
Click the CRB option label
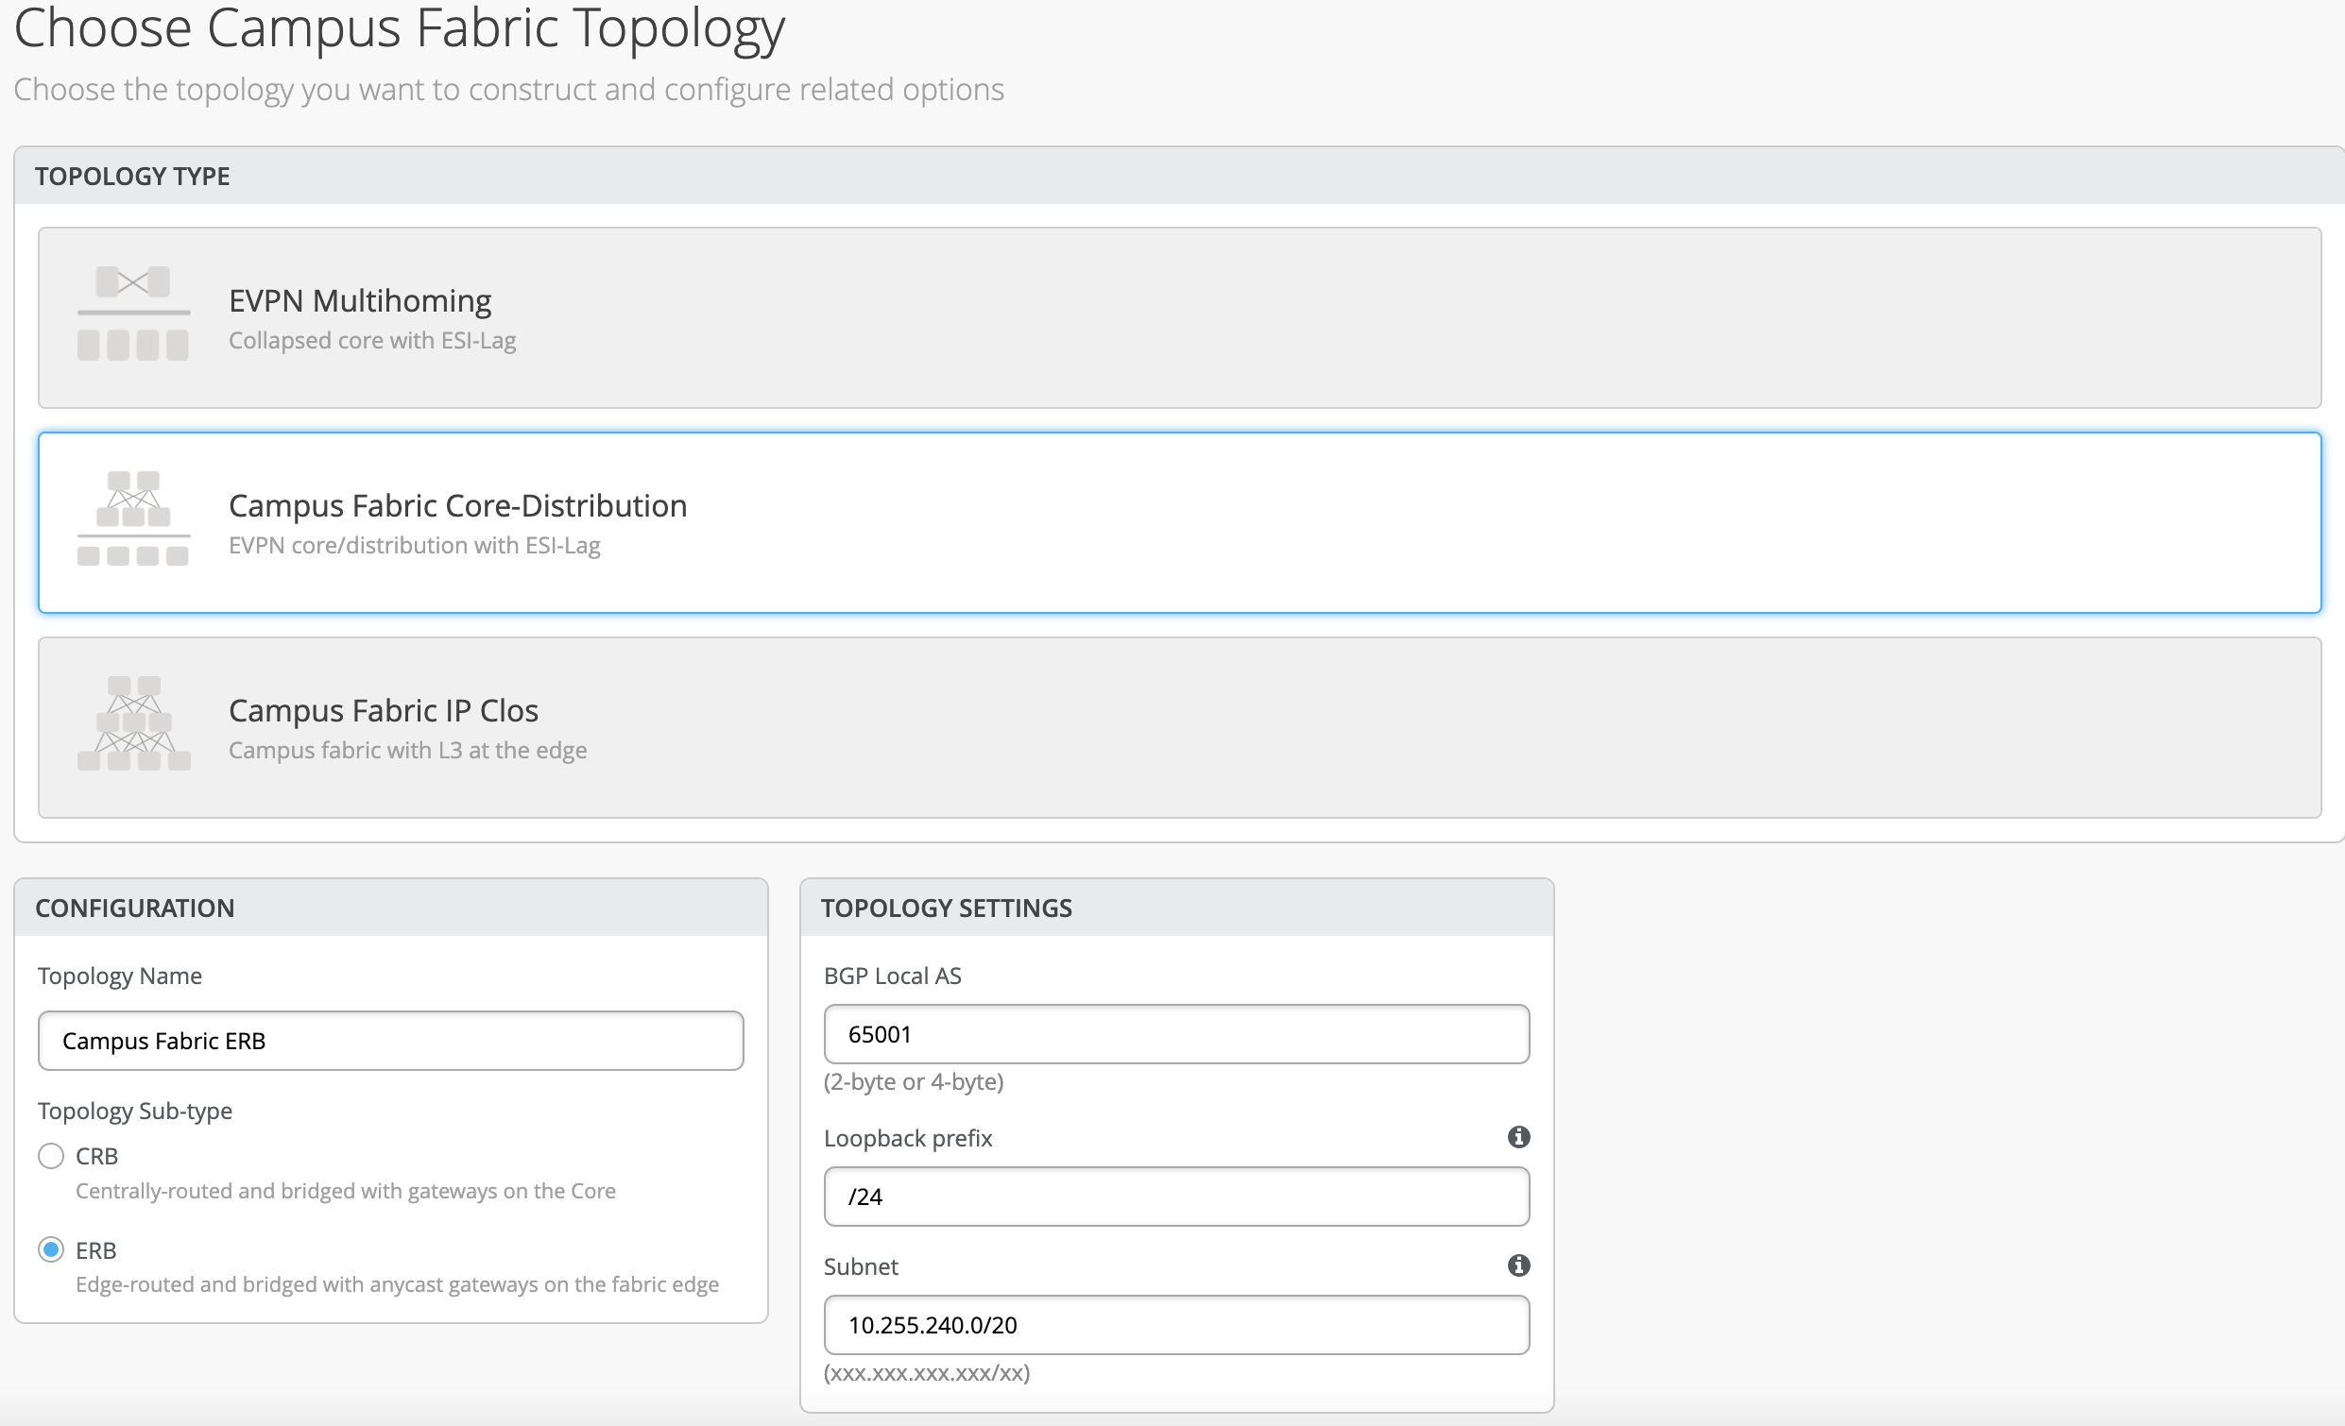coord(97,1156)
